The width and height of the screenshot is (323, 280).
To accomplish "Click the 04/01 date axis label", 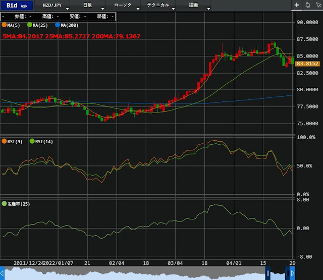I will [234, 263].
